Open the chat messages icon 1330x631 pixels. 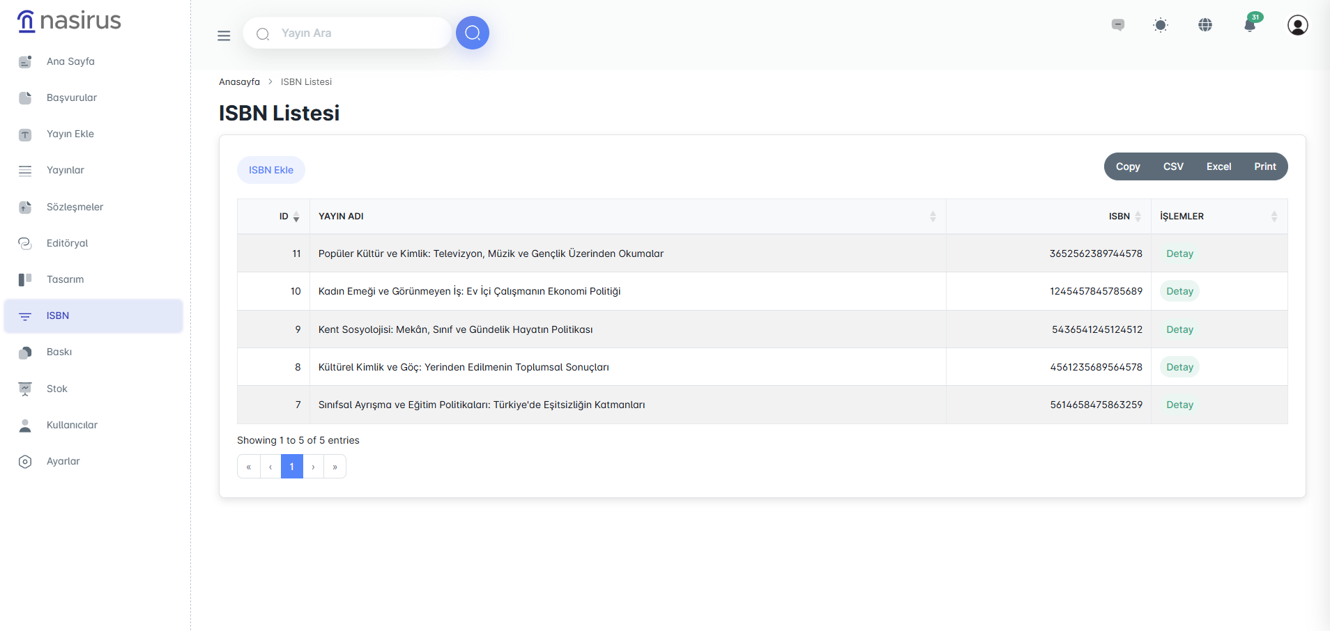tap(1118, 25)
